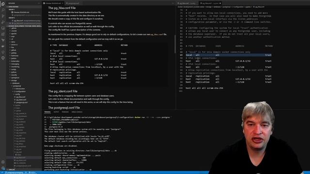This screenshot has height=174, width=310.
Task: Open the Accounts menu icon
Action: pyautogui.click(x=3, y=162)
